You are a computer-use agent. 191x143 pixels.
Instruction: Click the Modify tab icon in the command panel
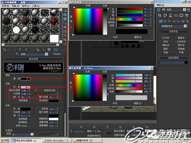click(165, 15)
